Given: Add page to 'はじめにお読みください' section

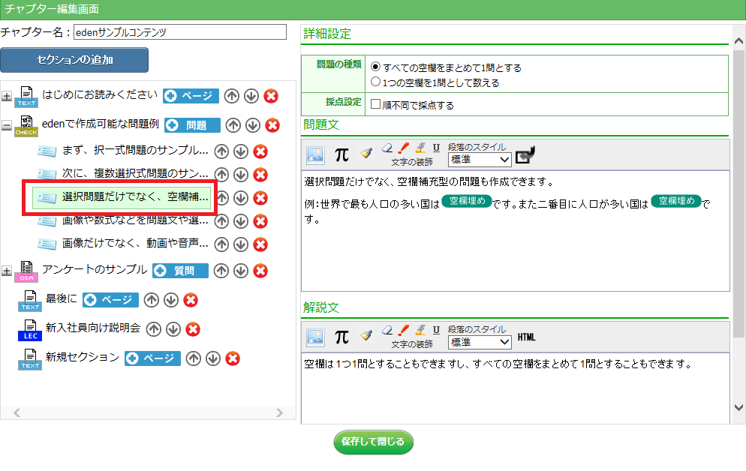Looking at the screenshot, I should (x=191, y=96).
